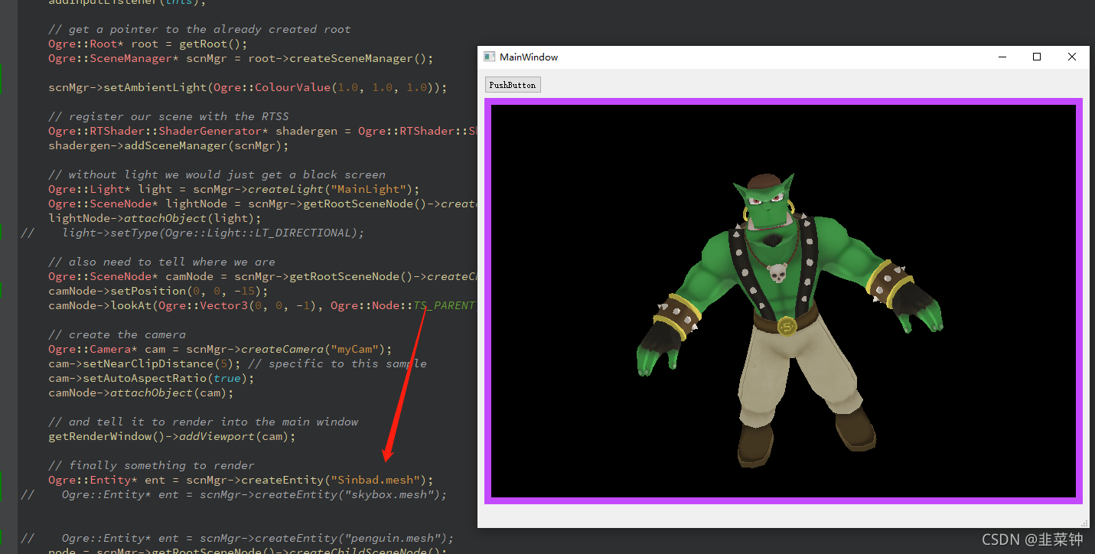Maximize the MainWindow window
Screen dimensions: 1095x554
pos(1037,57)
